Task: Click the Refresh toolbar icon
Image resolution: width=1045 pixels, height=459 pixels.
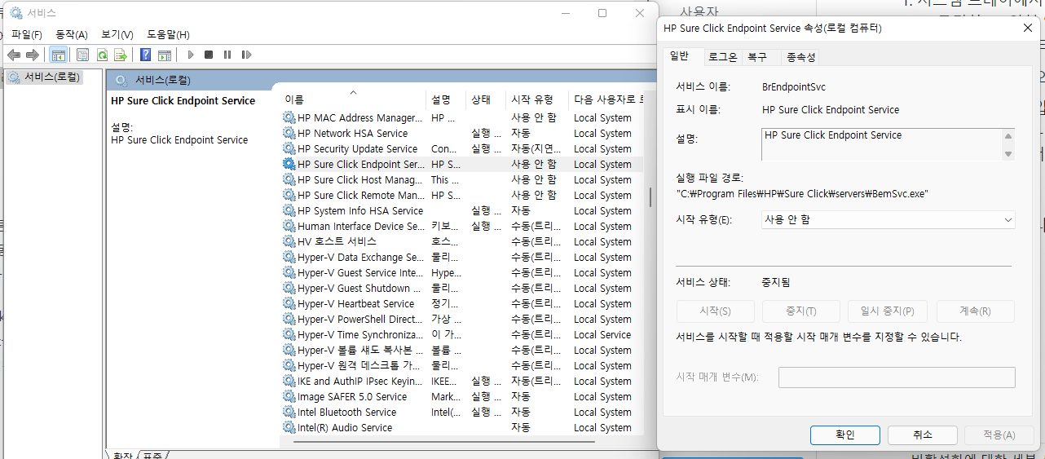Action: coord(102,55)
